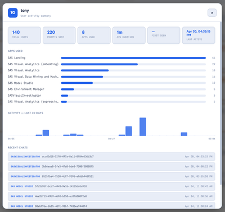Click the 04-19 date axis label
This screenshot has width=225, height=212.
click(111, 139)
